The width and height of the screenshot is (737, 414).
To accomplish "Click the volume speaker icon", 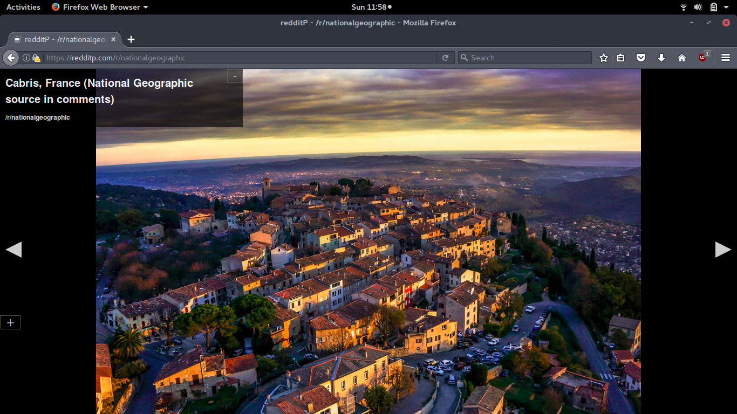I will pos(698,7).
